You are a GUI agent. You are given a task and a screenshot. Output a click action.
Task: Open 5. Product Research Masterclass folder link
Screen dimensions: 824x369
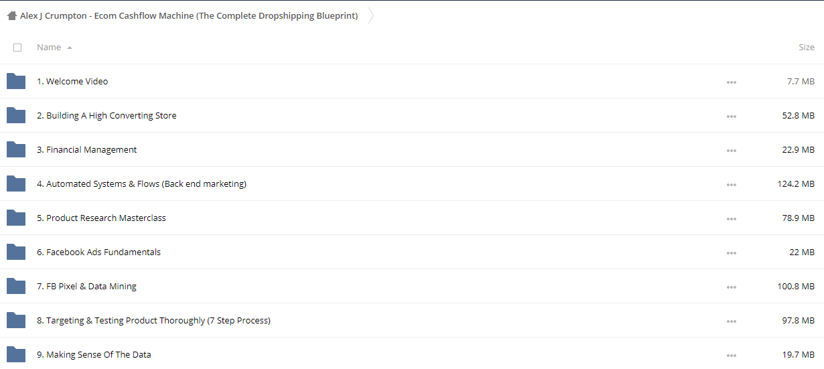click(x=101, y=218)
